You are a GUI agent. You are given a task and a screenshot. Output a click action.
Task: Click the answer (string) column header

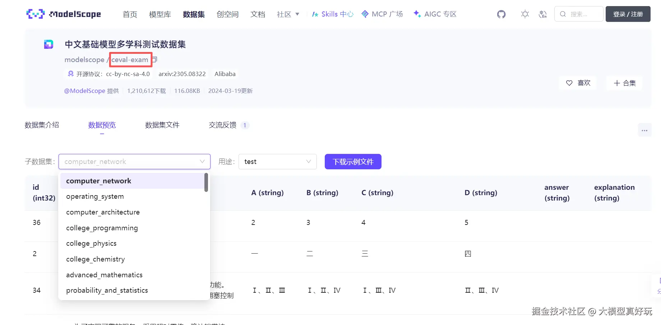pos(557,193)
